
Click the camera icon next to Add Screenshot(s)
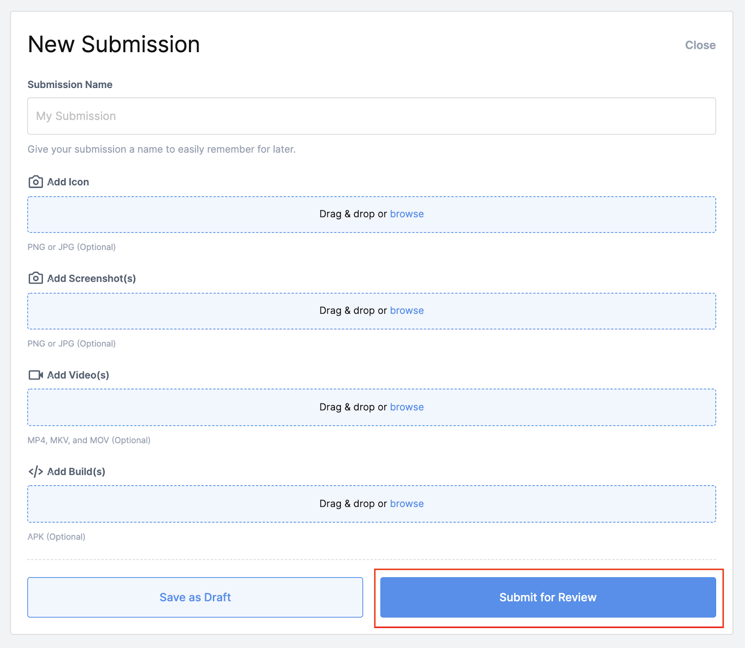[x=35, y=278]
